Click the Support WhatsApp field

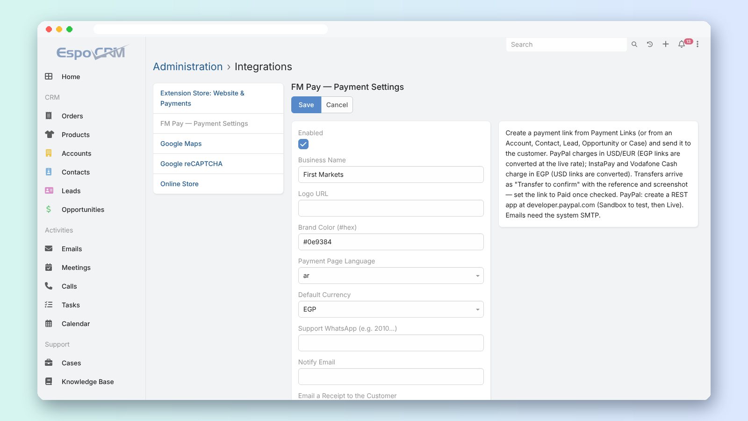pos(391,343)
